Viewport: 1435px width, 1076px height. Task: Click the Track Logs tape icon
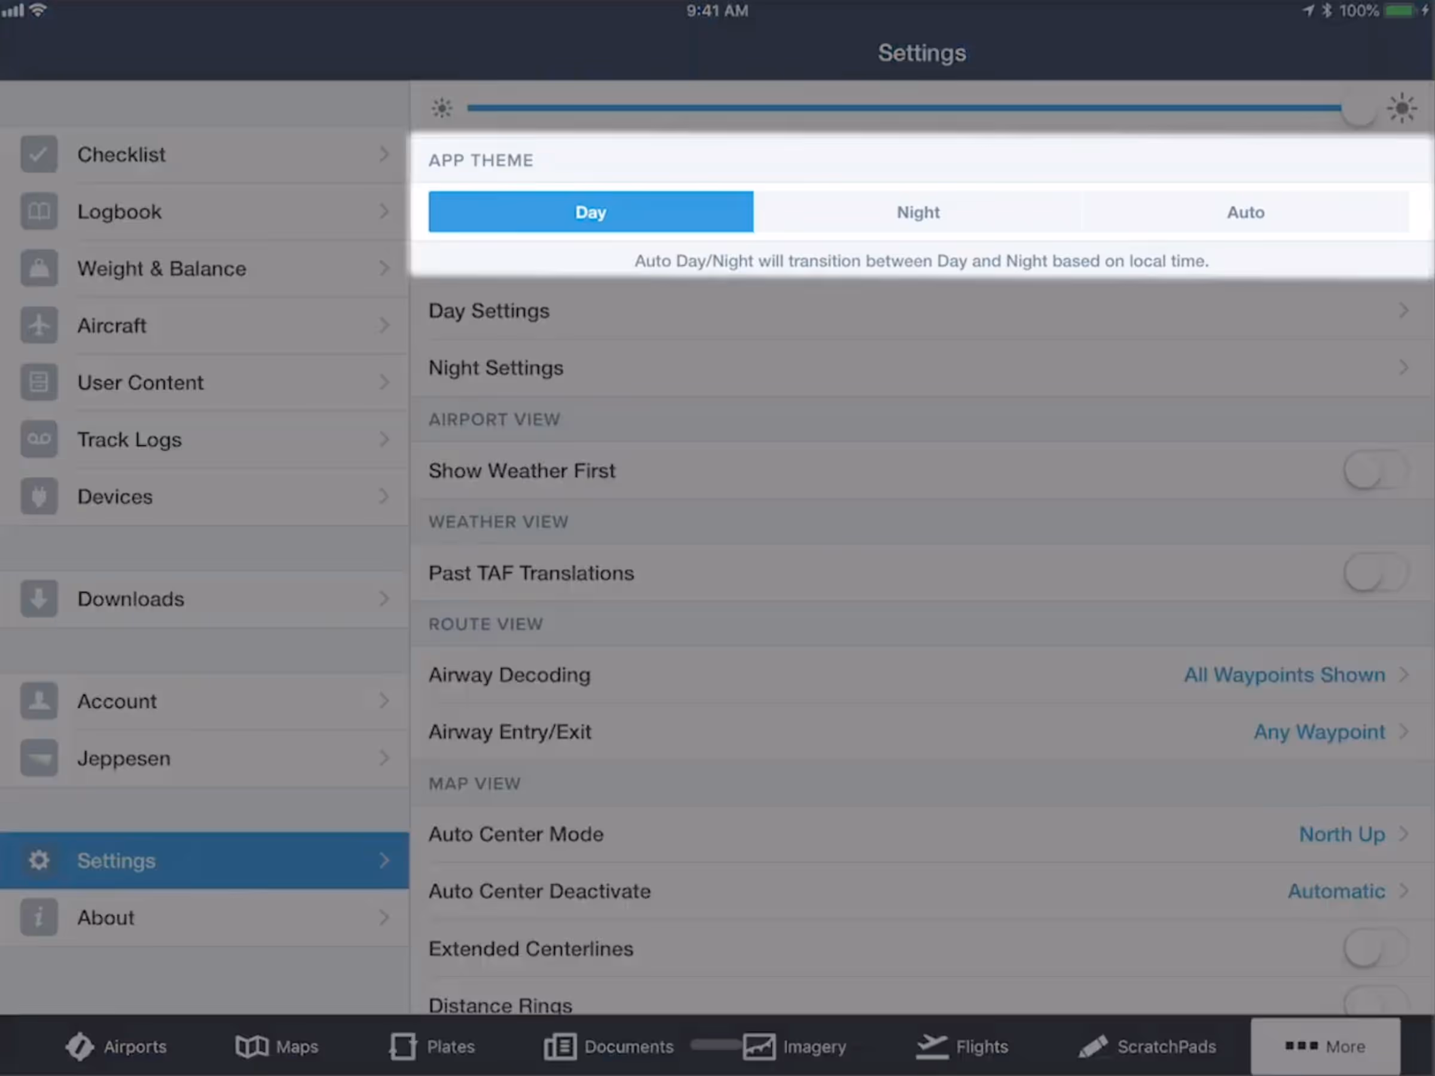pos(39,439)
